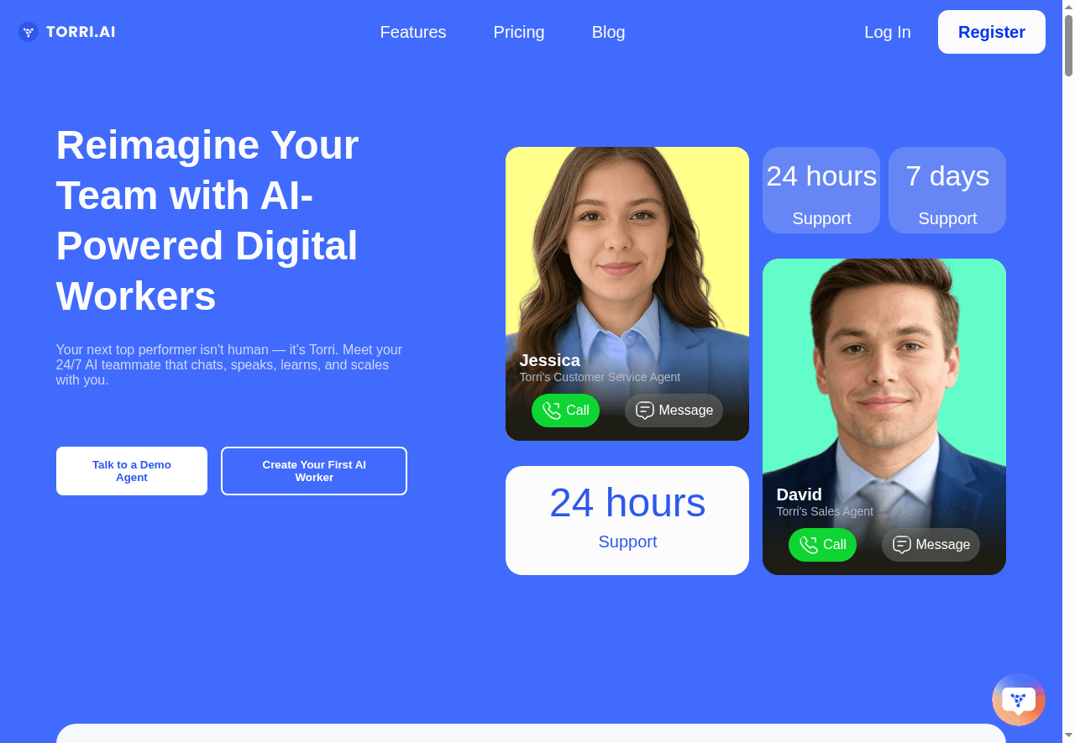Go to the Pricing page
This screenshot has height=743, width=1075.
click(519, 32)
